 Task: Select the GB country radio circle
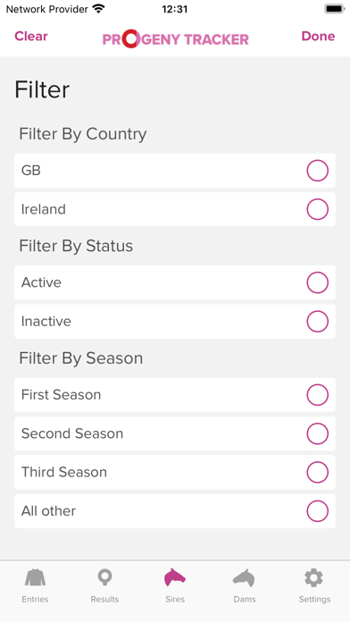[318, 171]
